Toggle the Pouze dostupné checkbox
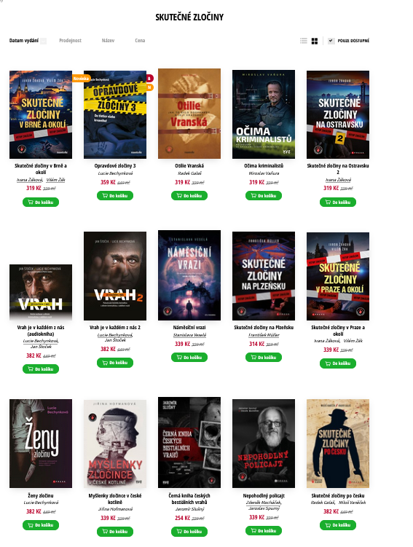413x547 pixels. pyautogui.click(x=331, y=41)
